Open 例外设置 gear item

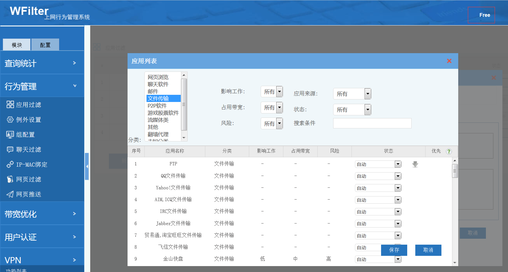point(28,120)
